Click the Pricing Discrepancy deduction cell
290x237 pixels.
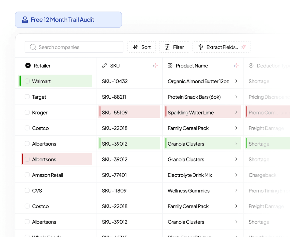pos(267,97)
